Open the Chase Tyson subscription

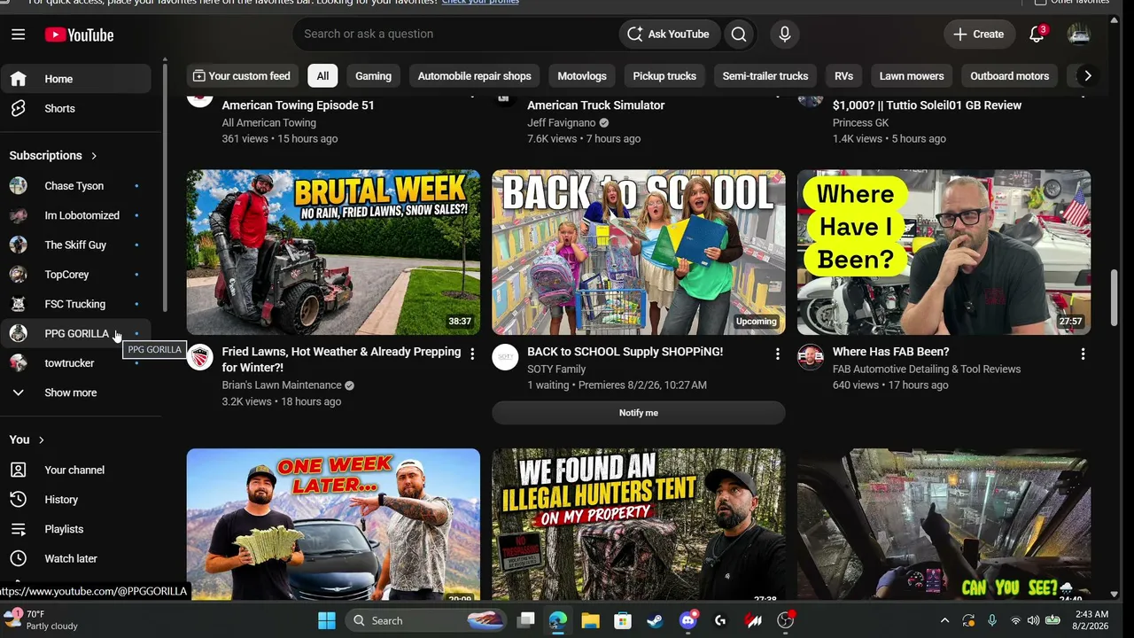point(76,186)
